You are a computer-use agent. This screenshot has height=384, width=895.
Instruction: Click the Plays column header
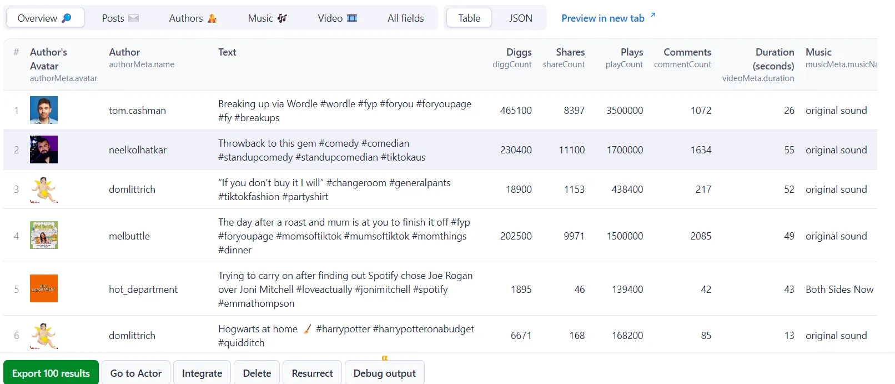[624, 58]
